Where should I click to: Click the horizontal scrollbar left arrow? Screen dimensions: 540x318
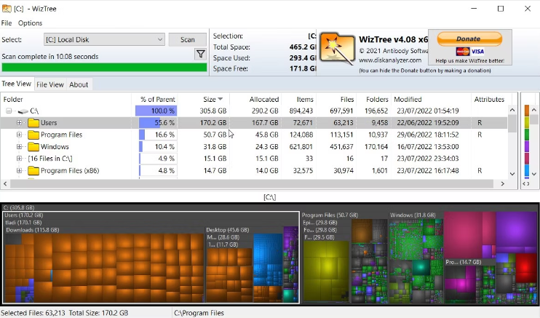pyautogui.click(x=5, y=184)
